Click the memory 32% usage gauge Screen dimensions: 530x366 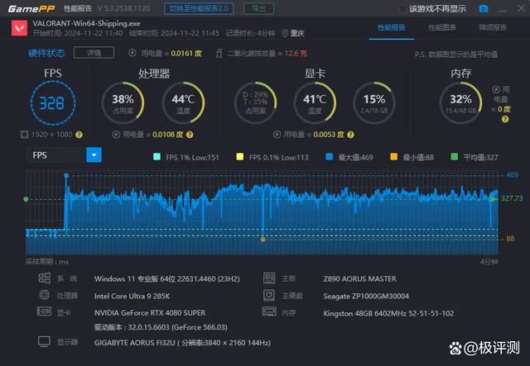460,103
